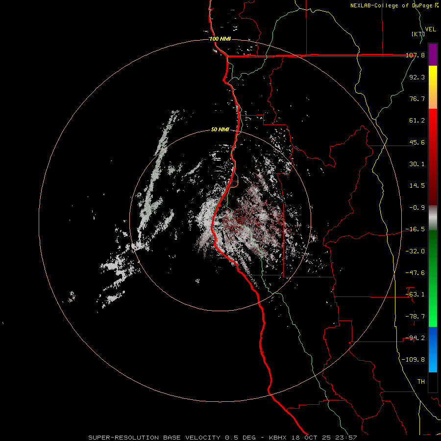Viewport: 441px width, 441px height.
Task: Click the TH legend label
Action: pos(421,382)
